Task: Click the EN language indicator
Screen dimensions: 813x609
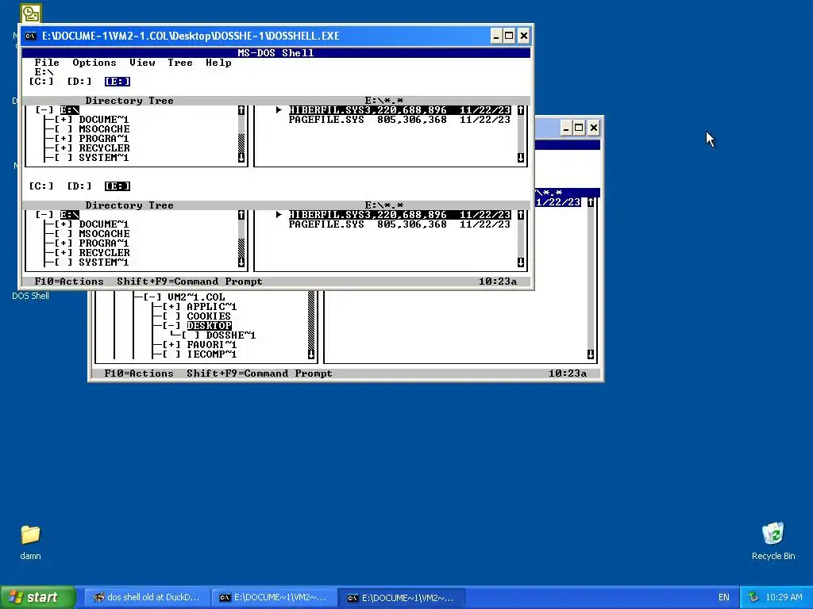Action: [x=724, y=597]
